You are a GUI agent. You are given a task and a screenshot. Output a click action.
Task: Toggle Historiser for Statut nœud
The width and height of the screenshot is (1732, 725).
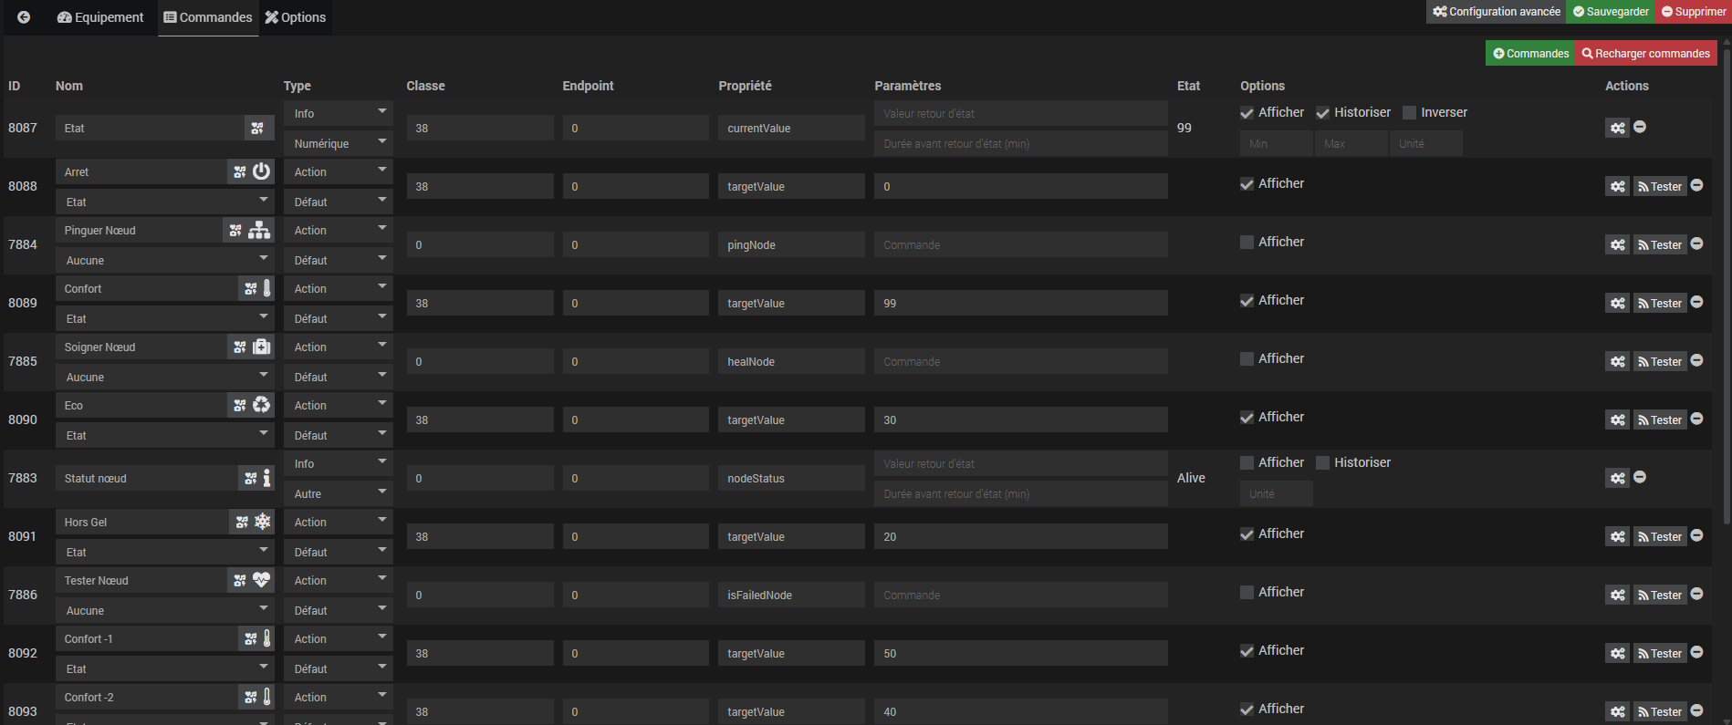[x=1323, y=462]
